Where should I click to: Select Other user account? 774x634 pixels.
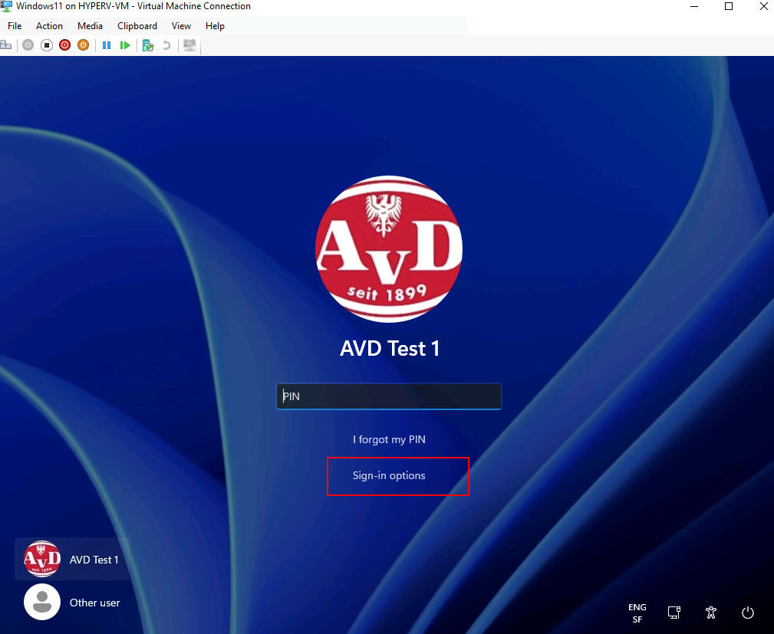click(x=72, y=602)
